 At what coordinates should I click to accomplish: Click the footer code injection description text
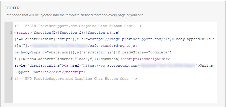coord(74,15)
